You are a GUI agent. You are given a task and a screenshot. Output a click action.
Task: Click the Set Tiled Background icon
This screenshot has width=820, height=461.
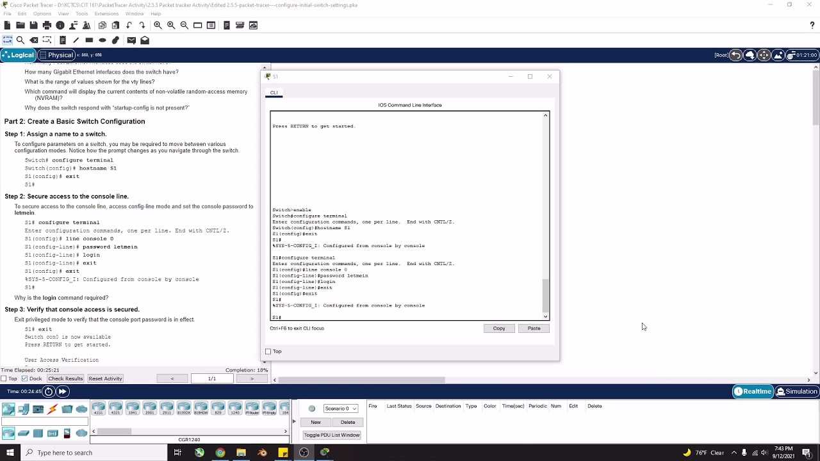click(778, 55)
